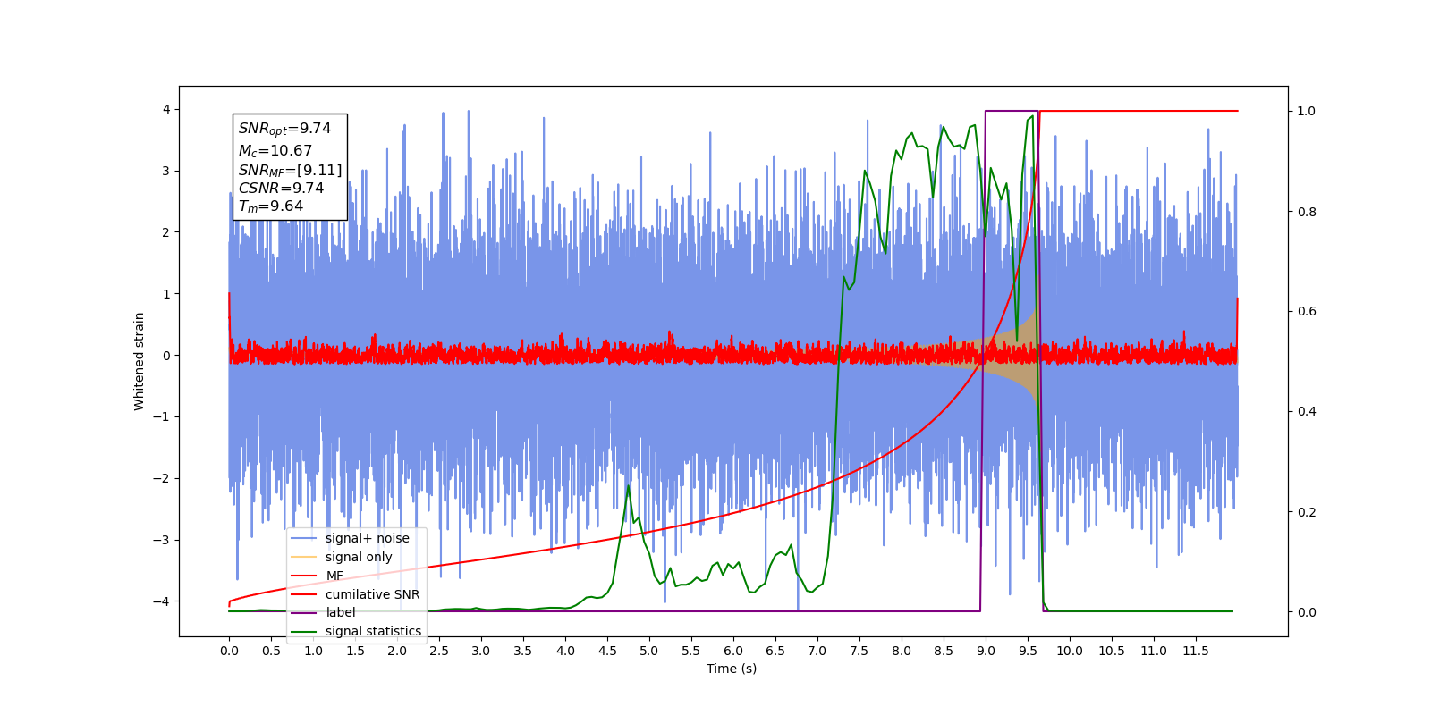
Task: Click the 'signal+ noise' legend entry
Action: coord(350,538)
